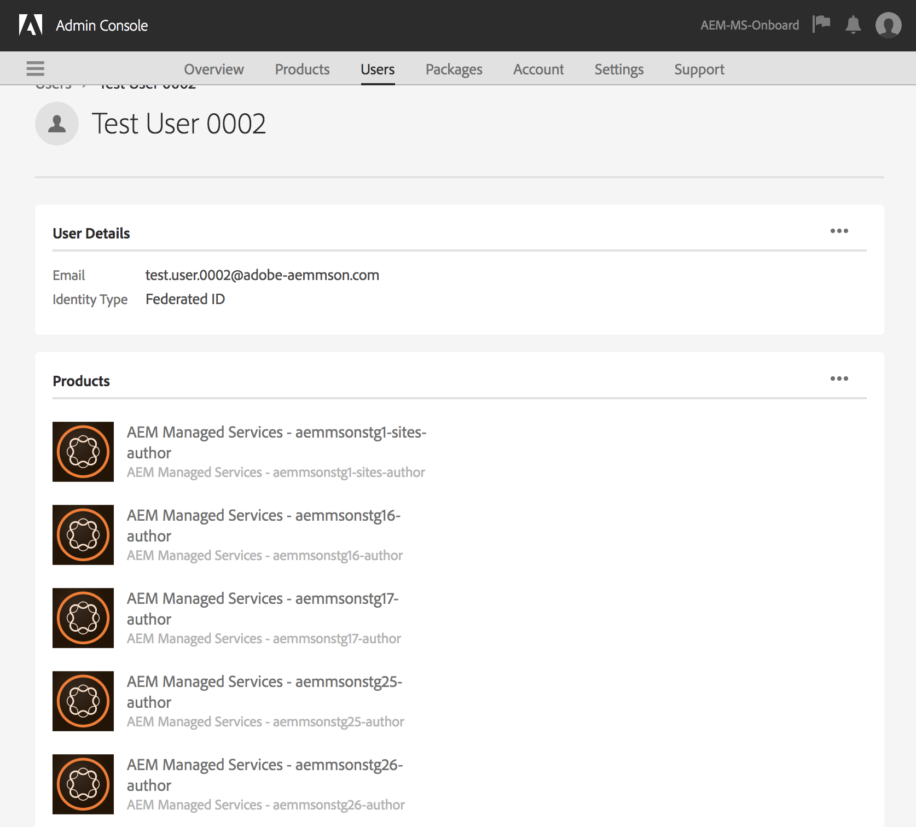
Task: Go to the Packages tab
Action: click(454, 69)
